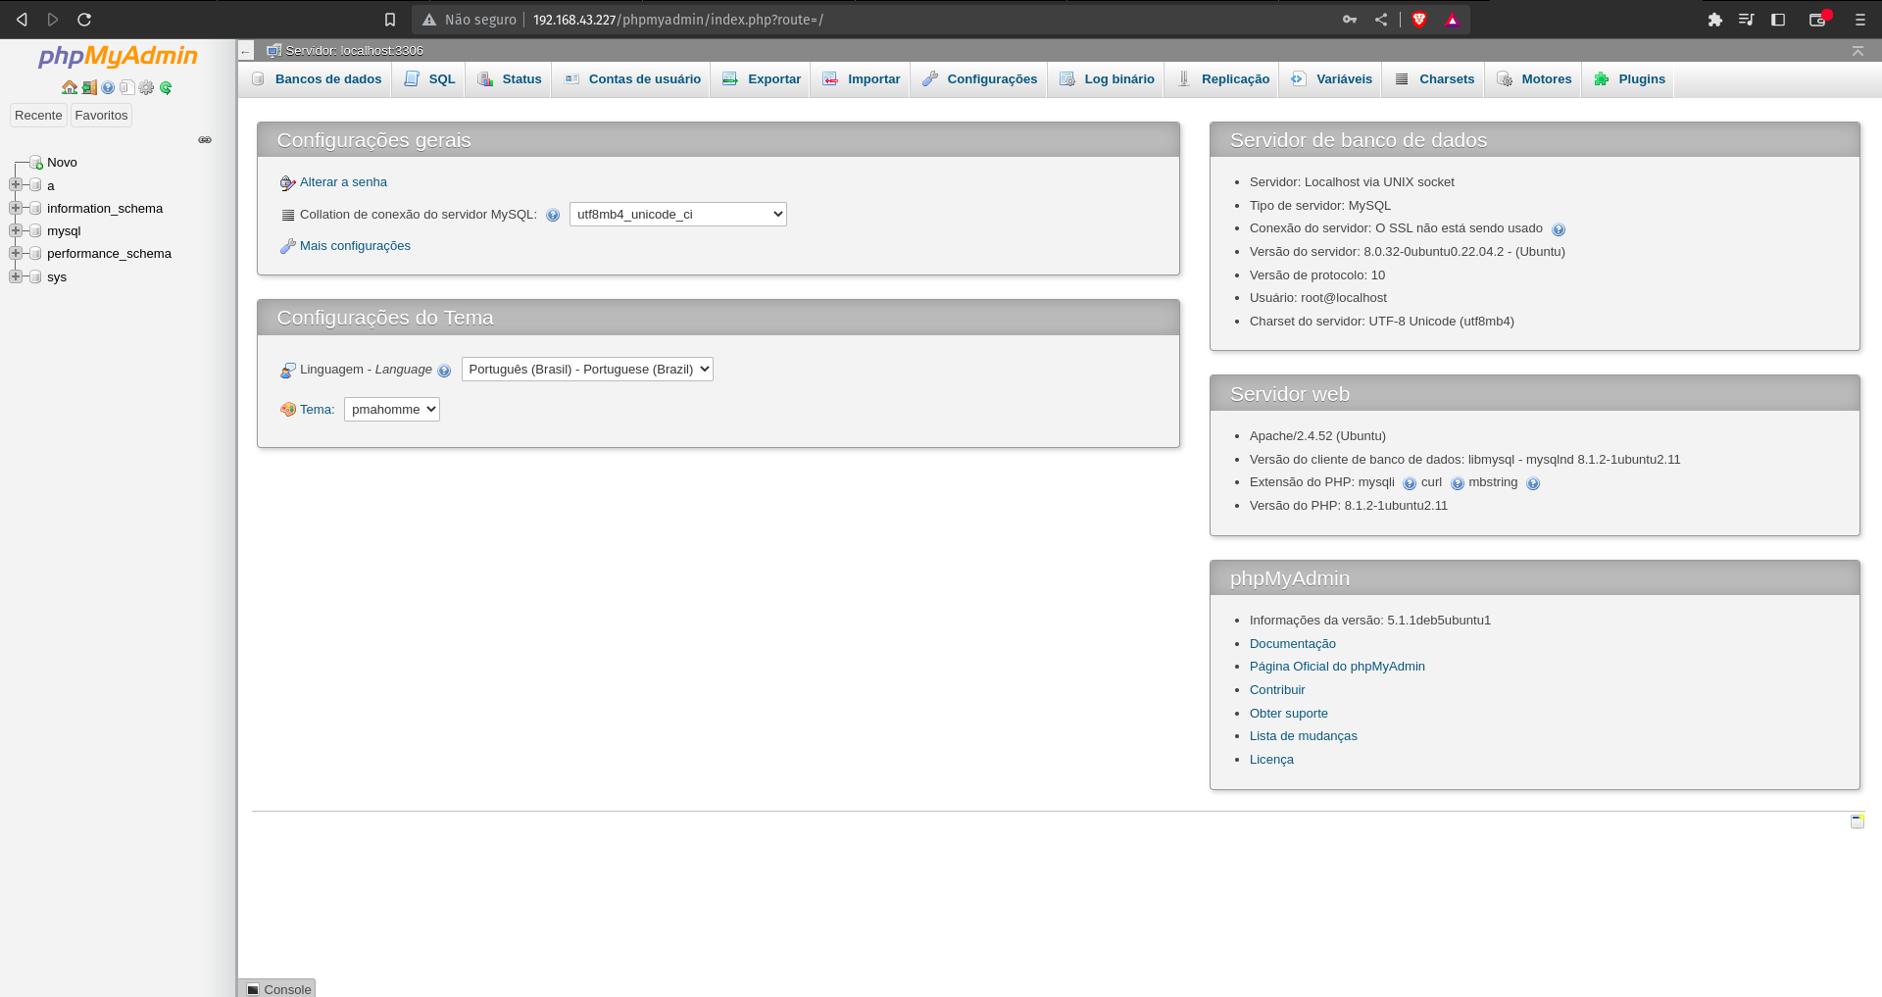Click the help icon beside the collation dropdown
Image resolution: width=1882 pixels, height=997 pixels.
(554, 215)
